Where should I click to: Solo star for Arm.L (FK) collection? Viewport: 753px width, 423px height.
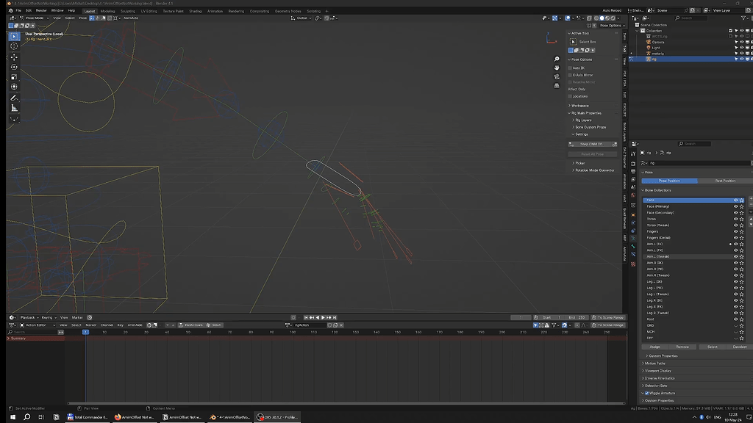point(741,250)
